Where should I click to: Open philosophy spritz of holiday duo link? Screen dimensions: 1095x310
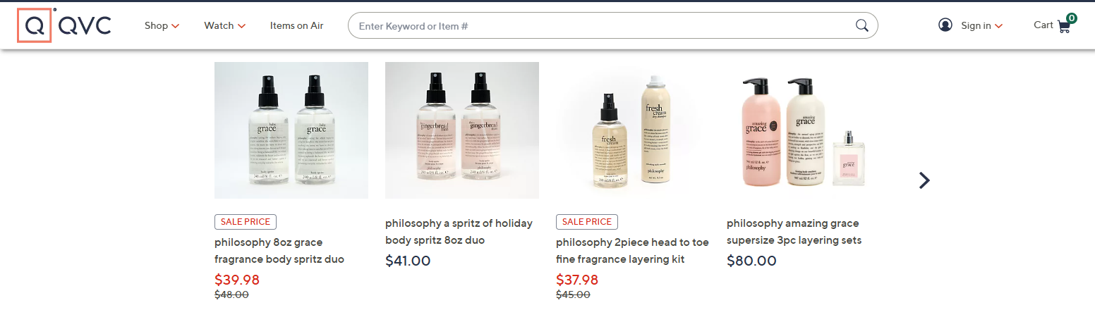[459, 232]
